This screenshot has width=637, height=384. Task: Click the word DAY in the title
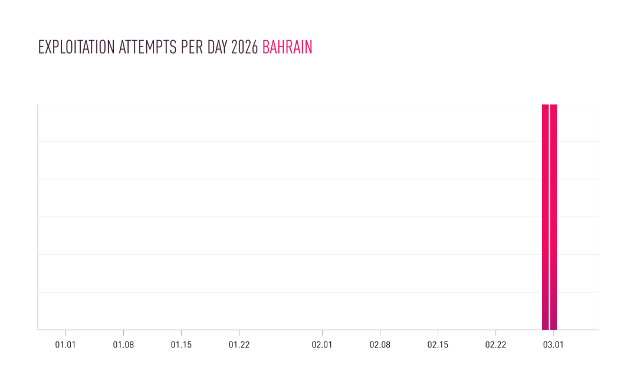(215, 48)
